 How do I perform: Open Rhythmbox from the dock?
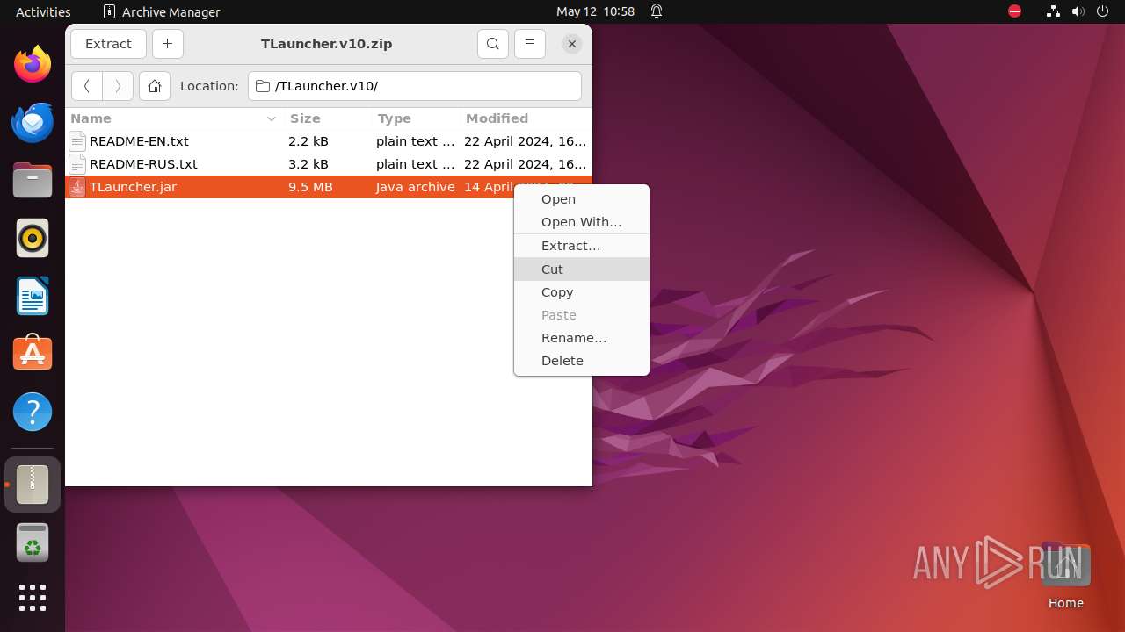[33, 238]
